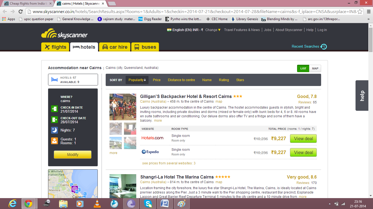Click the check-out date calendar icon
The height and width of the screenshot is (209, 373).
(54, 119)
